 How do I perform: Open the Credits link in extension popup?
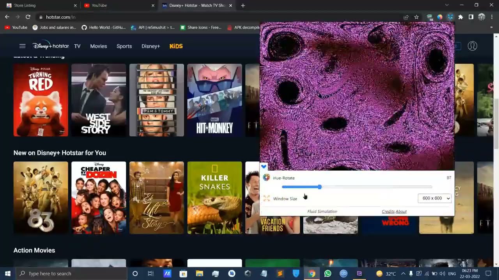pyautogui.click(x=388, y=212)
